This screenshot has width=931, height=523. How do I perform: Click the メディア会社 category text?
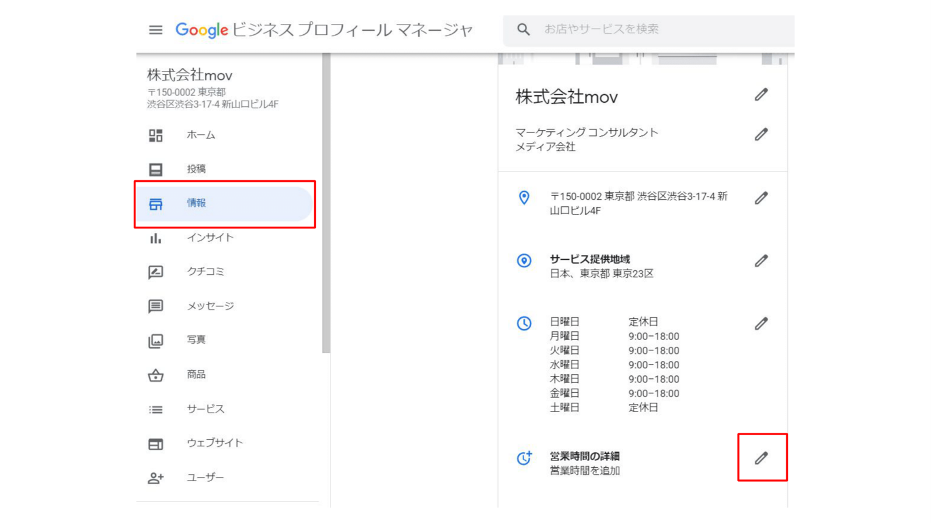click(545, 147)
